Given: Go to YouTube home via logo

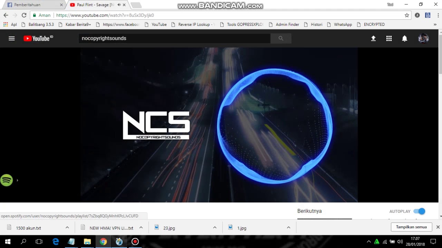Looking at the screenshot, I should click(x=38, y=38).
